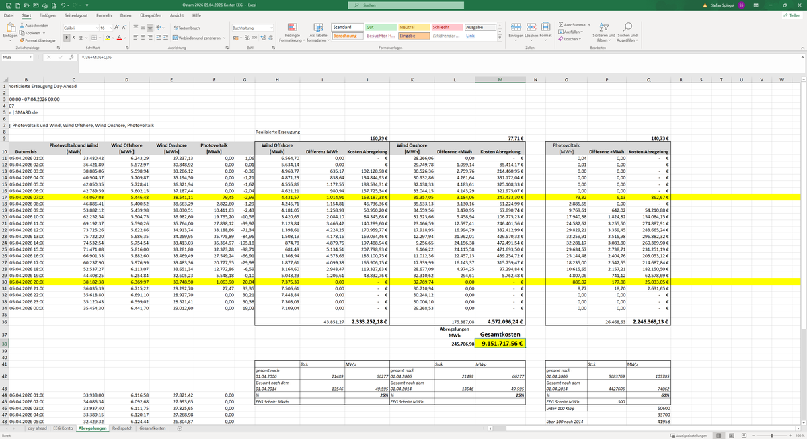The height and width of the screenshot is (439, 807).
Task: Expand the formula bar
Action: pyautogui.click(x=802, y=58)
